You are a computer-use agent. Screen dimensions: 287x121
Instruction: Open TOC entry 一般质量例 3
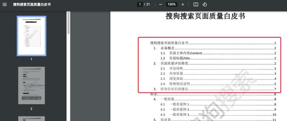point(218,115)
